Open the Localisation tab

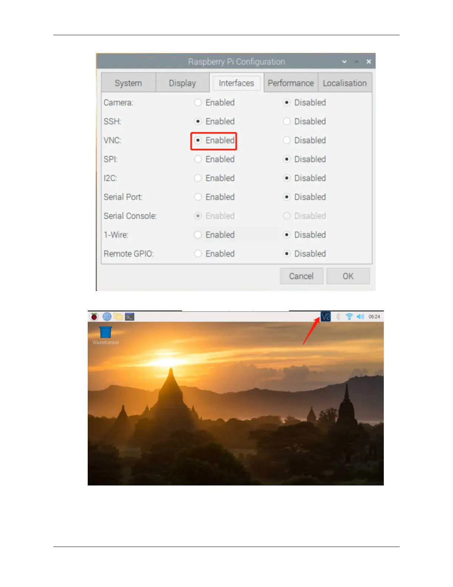pyautogui.click(x=345, y=83)
